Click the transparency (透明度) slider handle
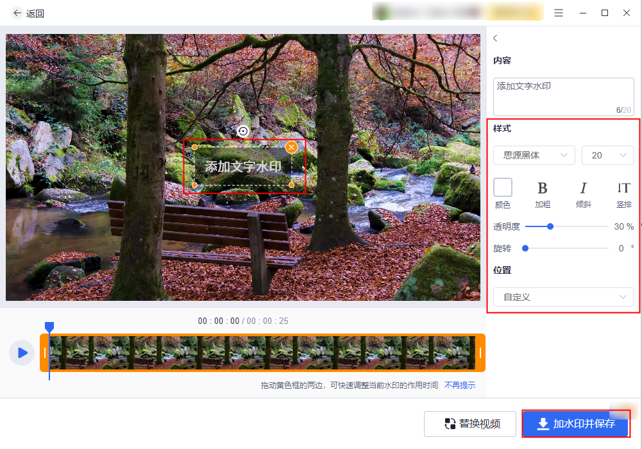 tap(550, 226)
